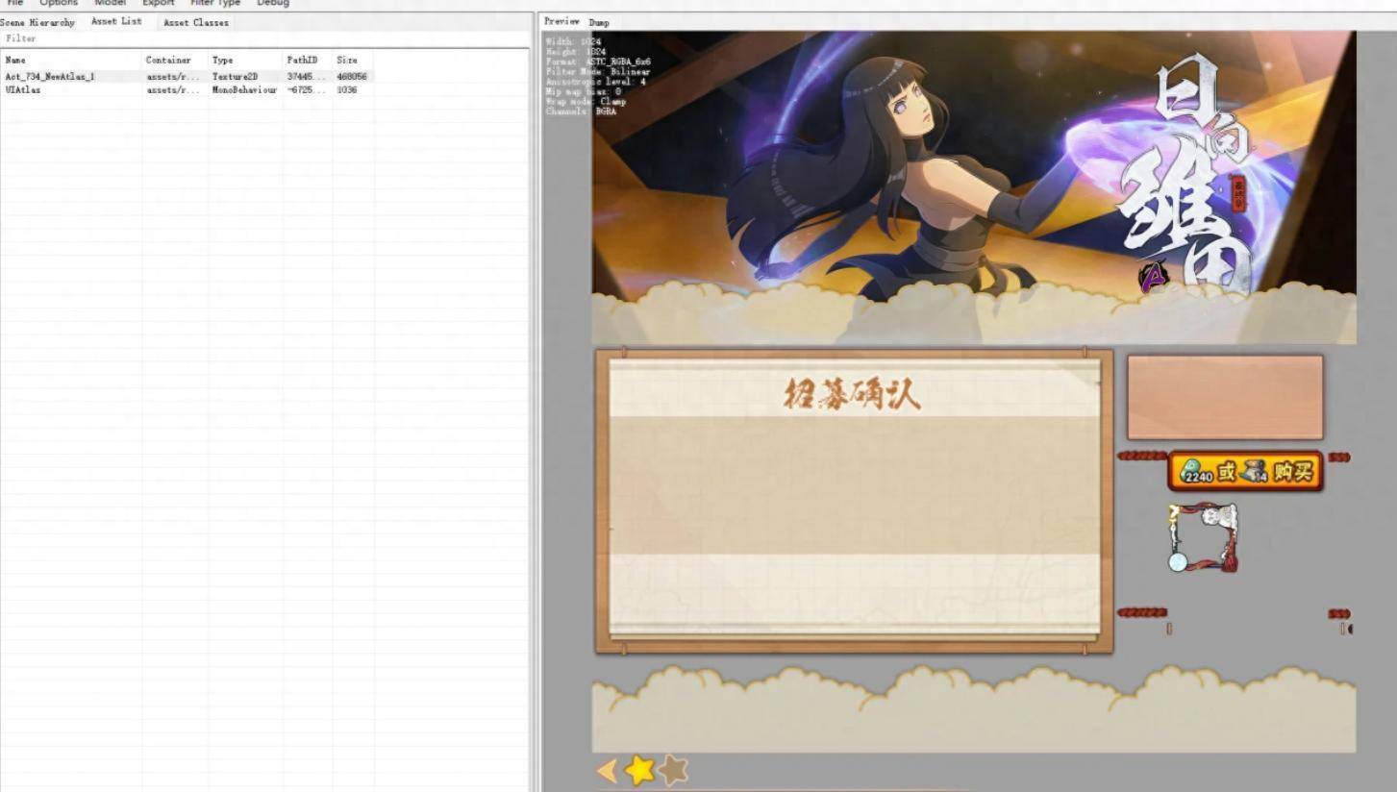Select the Act_734_NewAtlas_1 asset row
1397x792 pixels.
[x=50, y=77]
